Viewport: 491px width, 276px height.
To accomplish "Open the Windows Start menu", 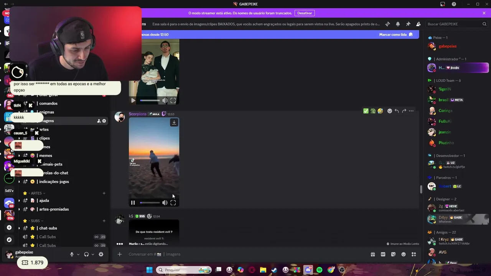I will (149, 270).
